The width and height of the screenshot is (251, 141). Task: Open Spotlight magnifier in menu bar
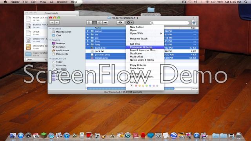(246, 2)
